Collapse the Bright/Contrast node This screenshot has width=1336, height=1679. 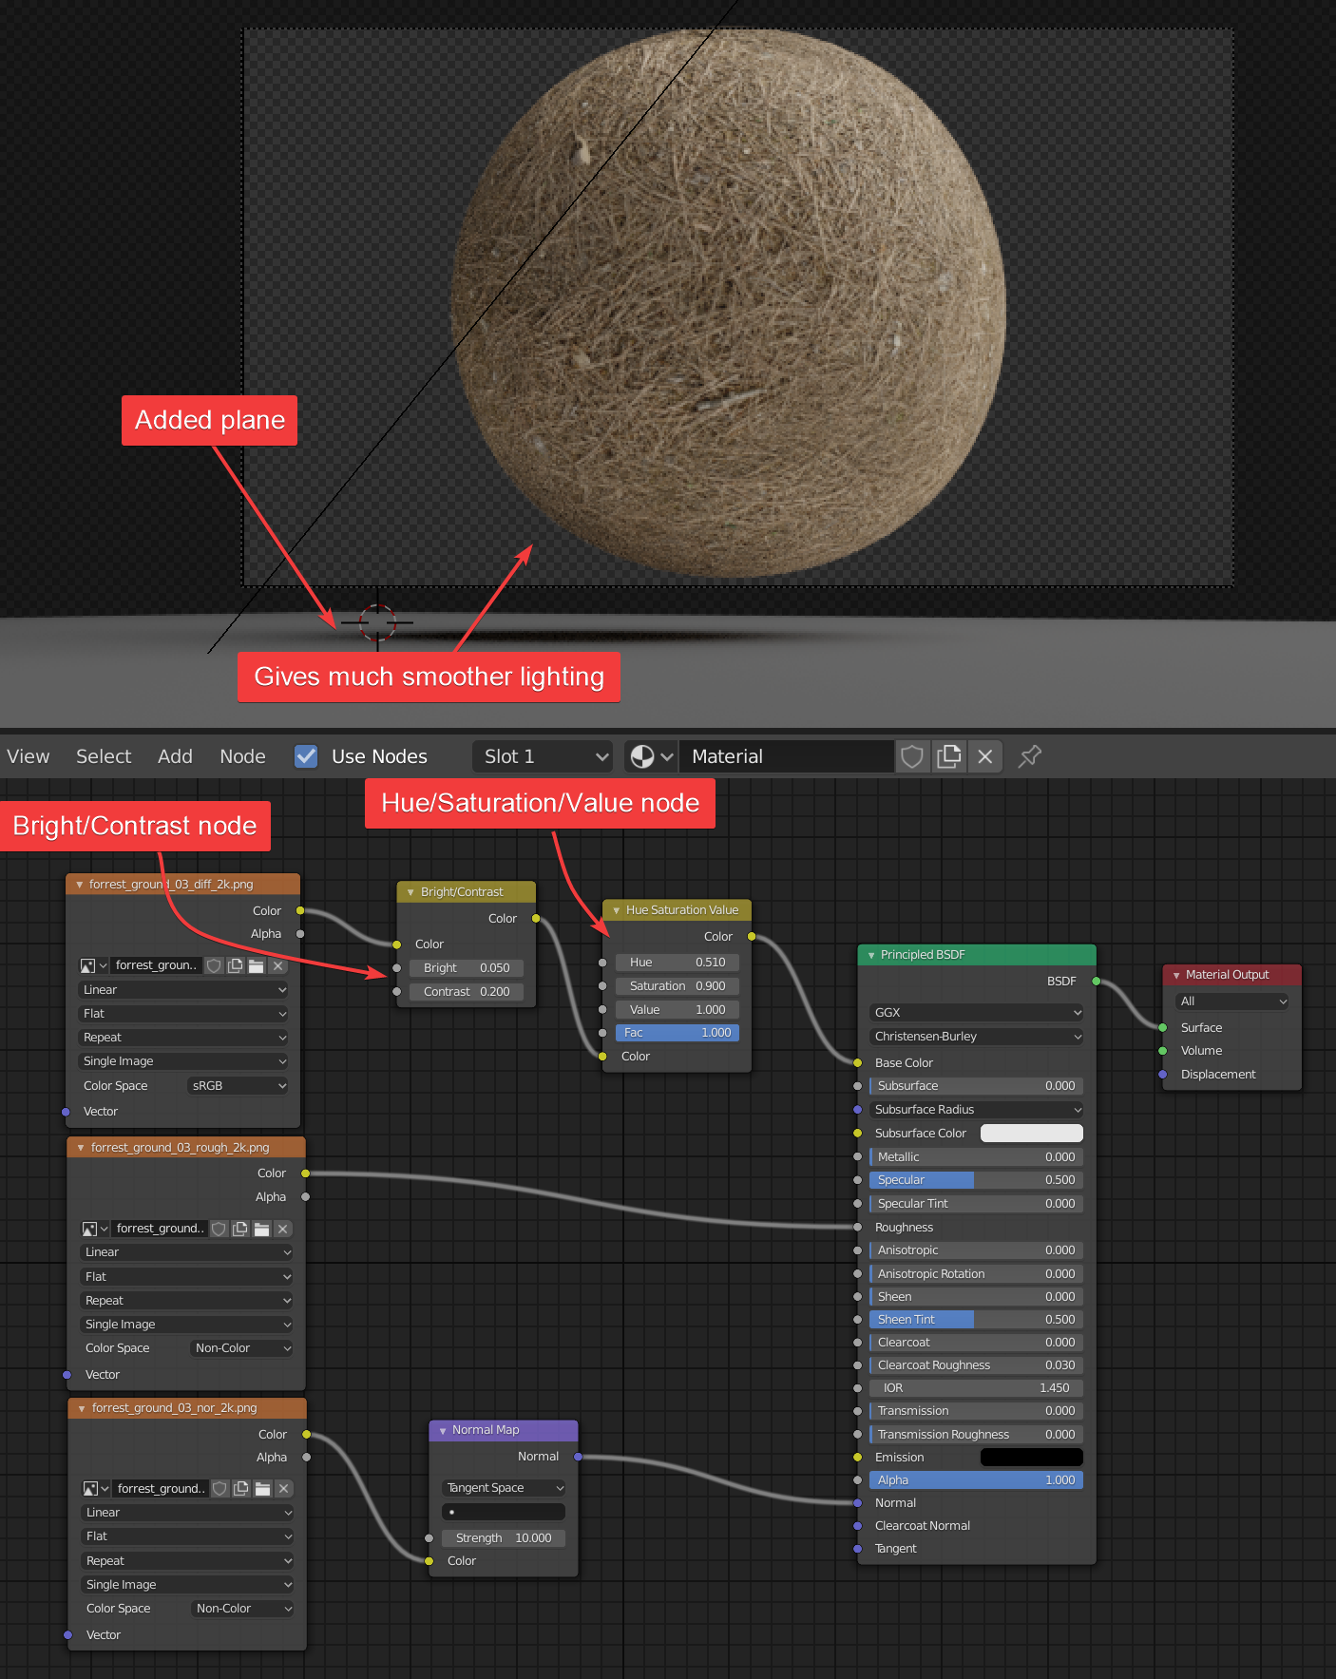pyautogui.click(x=410, y=892)
